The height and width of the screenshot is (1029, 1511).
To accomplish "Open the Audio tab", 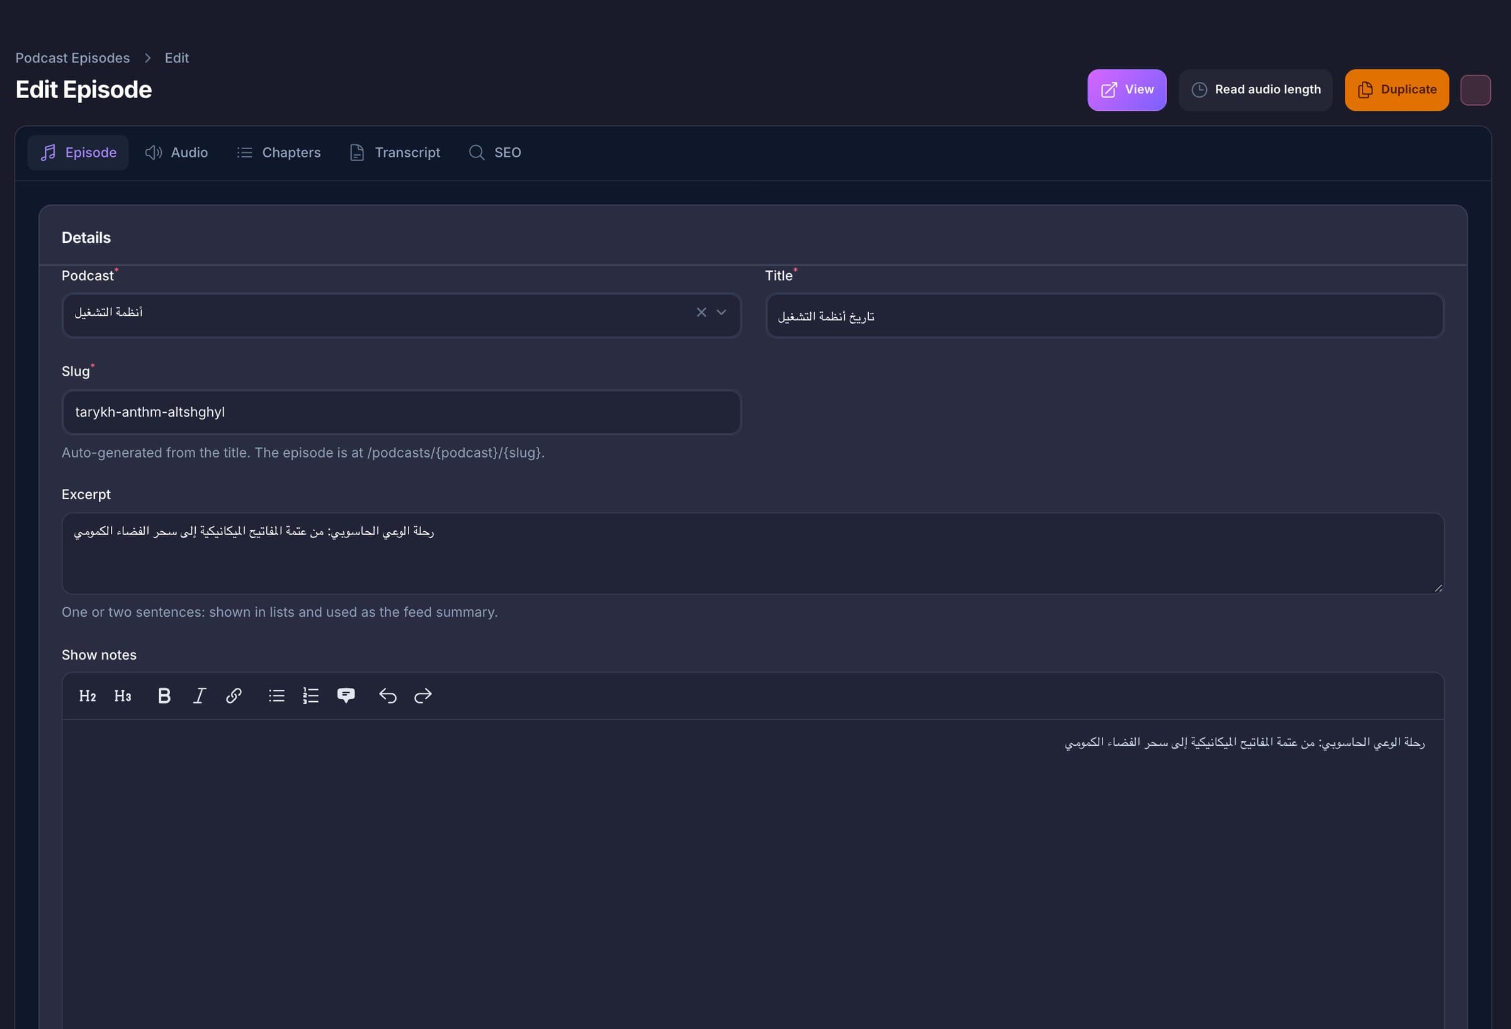I will coord(176,153).
